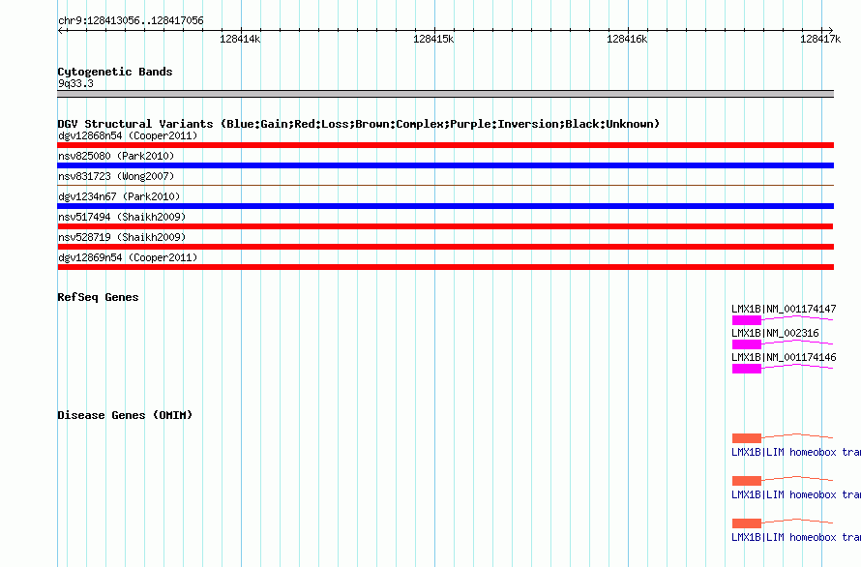Select the thin brown line under nsv831723
This screenshot has width=861, height=567.
pos(445,185)
